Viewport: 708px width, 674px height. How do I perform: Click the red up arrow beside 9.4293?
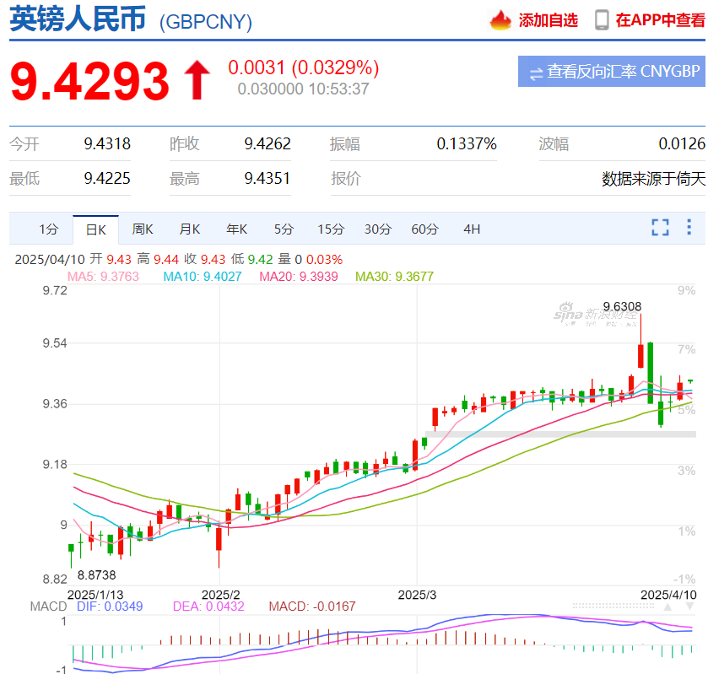coord(197,80)
